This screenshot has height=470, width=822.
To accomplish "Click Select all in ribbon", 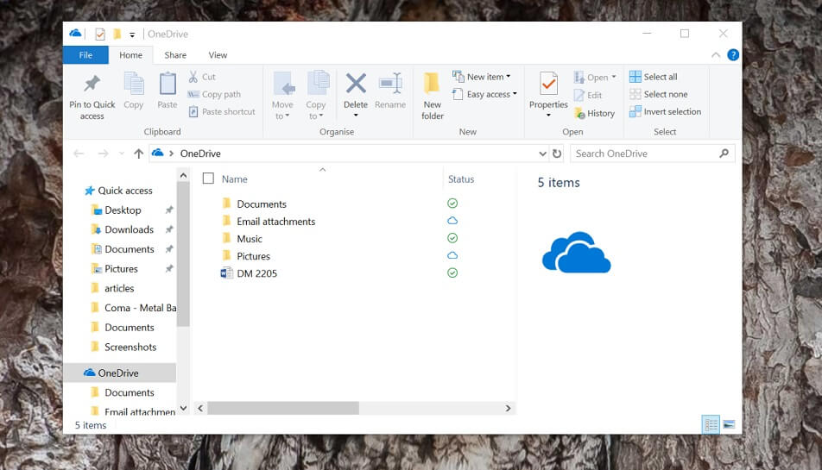I will [x=653, y=77].
